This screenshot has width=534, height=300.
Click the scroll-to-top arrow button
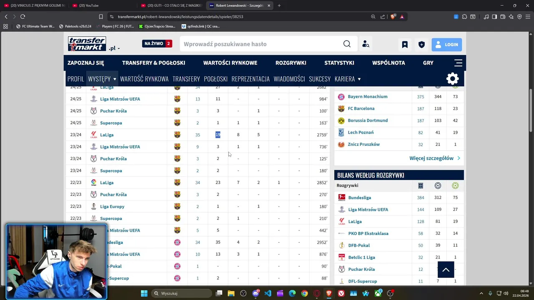click(446, 270)
